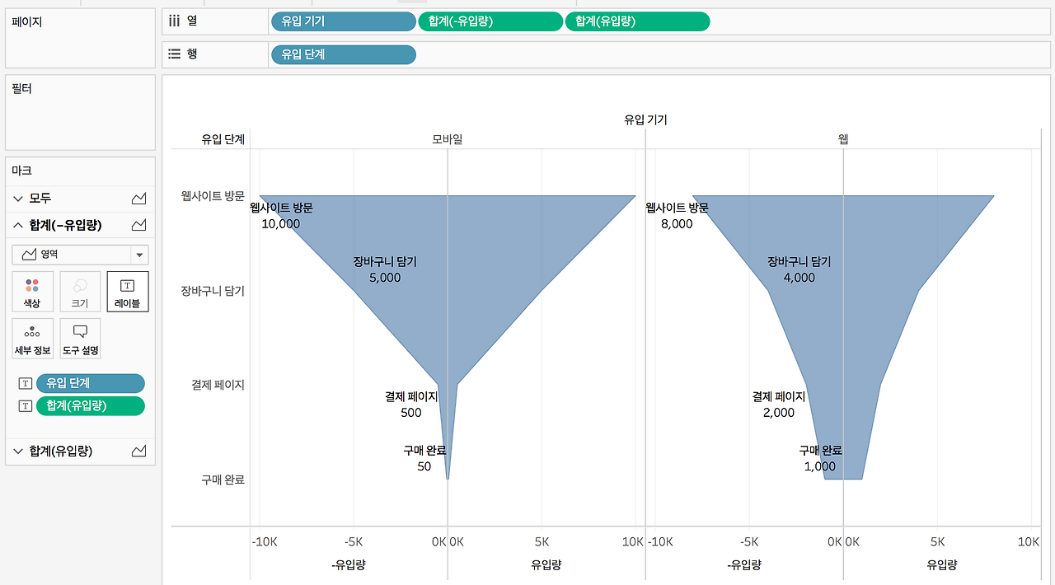Select the 유입 단계 pill on rows shelf
Screen dimensions: 1055x585
[x=344, y=54]
